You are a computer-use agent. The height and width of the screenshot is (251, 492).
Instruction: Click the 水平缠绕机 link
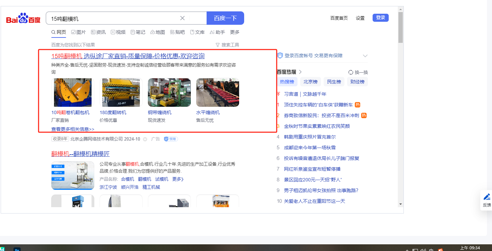pos(208,112)
